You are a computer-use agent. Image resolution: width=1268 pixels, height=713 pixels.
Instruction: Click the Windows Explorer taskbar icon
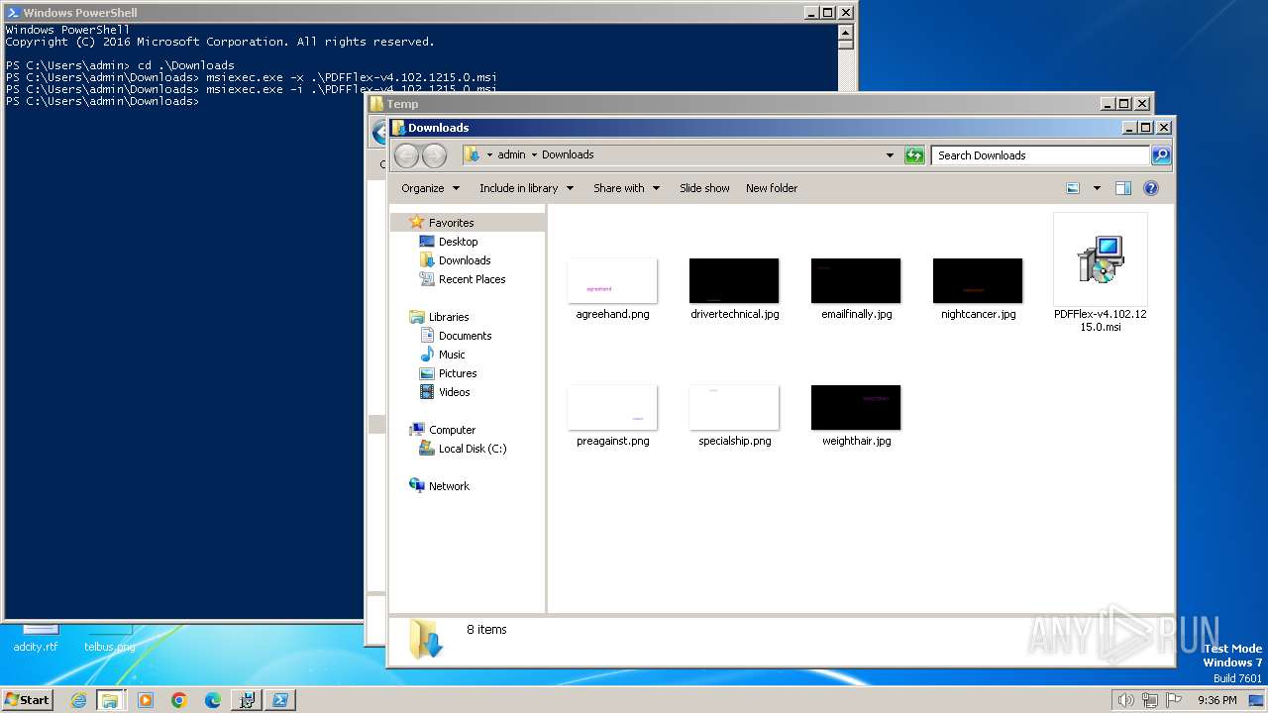pos(110,700)
